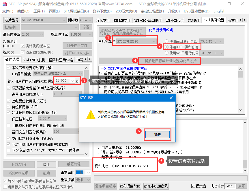Select the Keil仿真设置 tab
Viewport: 249px width, 191px height.
[x=214, y=20]
